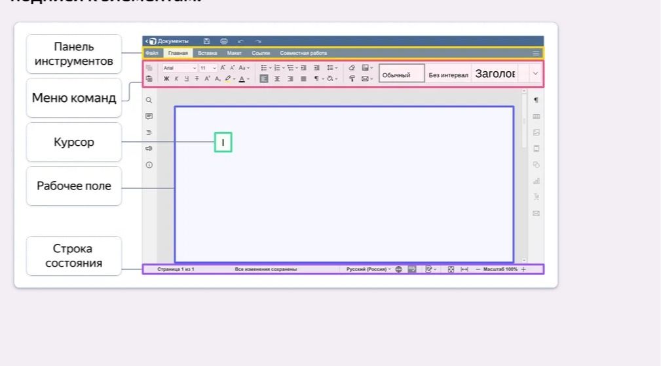This screenshot has height=366, width=661.
Task: Click Fit to page icon in status bar
Action: pyautogui.click(x=451, y=269)
